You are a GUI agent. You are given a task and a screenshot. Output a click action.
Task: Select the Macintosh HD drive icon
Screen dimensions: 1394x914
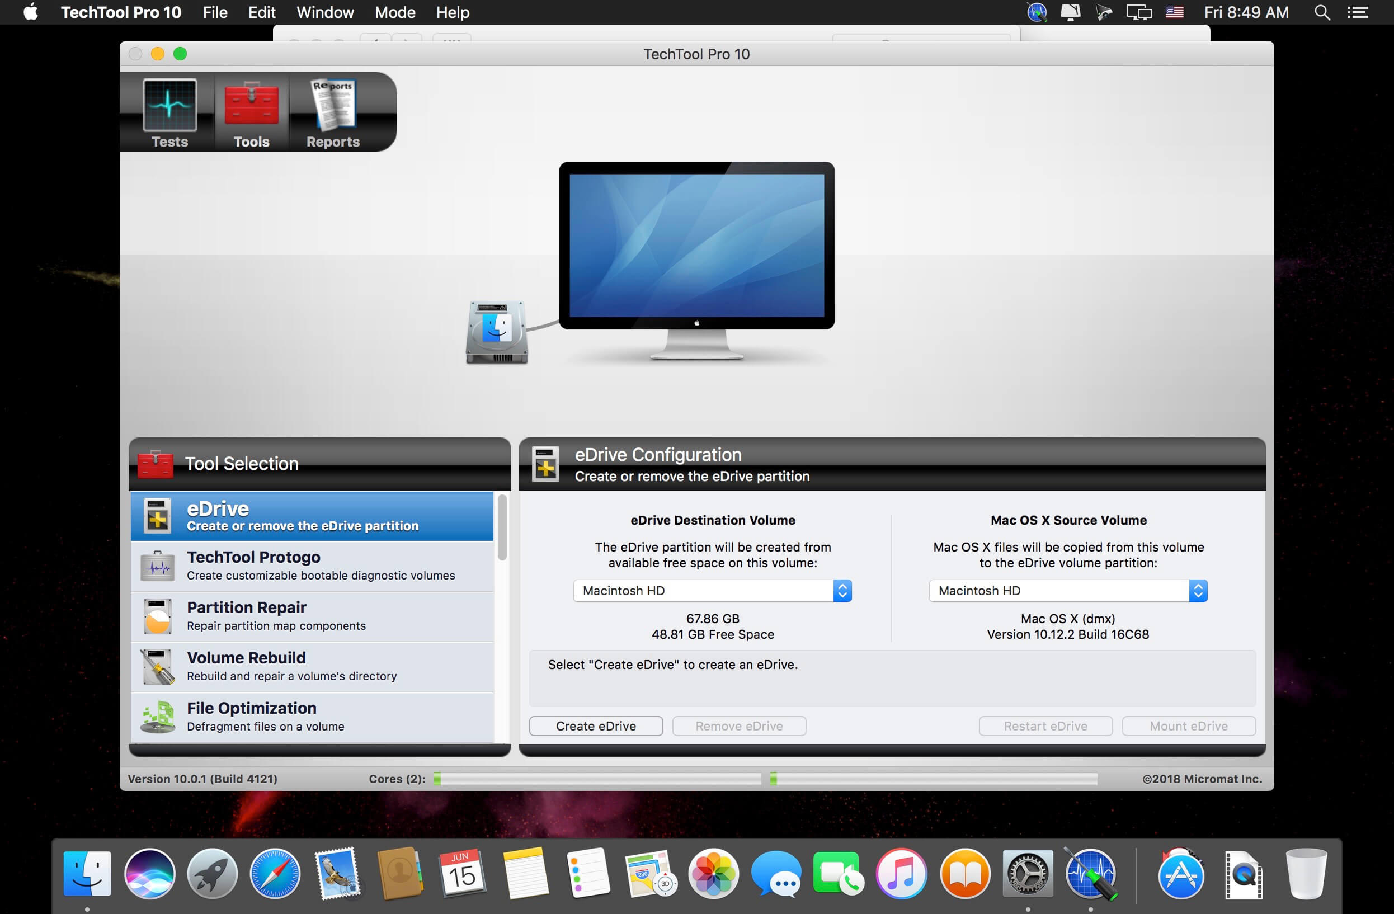[x=497, y=332]
